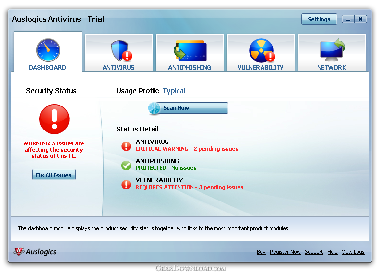Click the Dashboard gauge icon
Screen dimensions: 381x272
48,50
